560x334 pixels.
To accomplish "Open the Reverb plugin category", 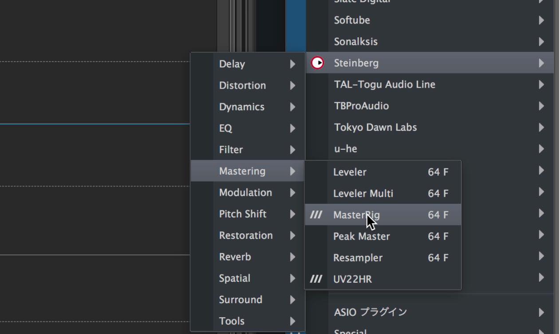I will tap(248, 256).
